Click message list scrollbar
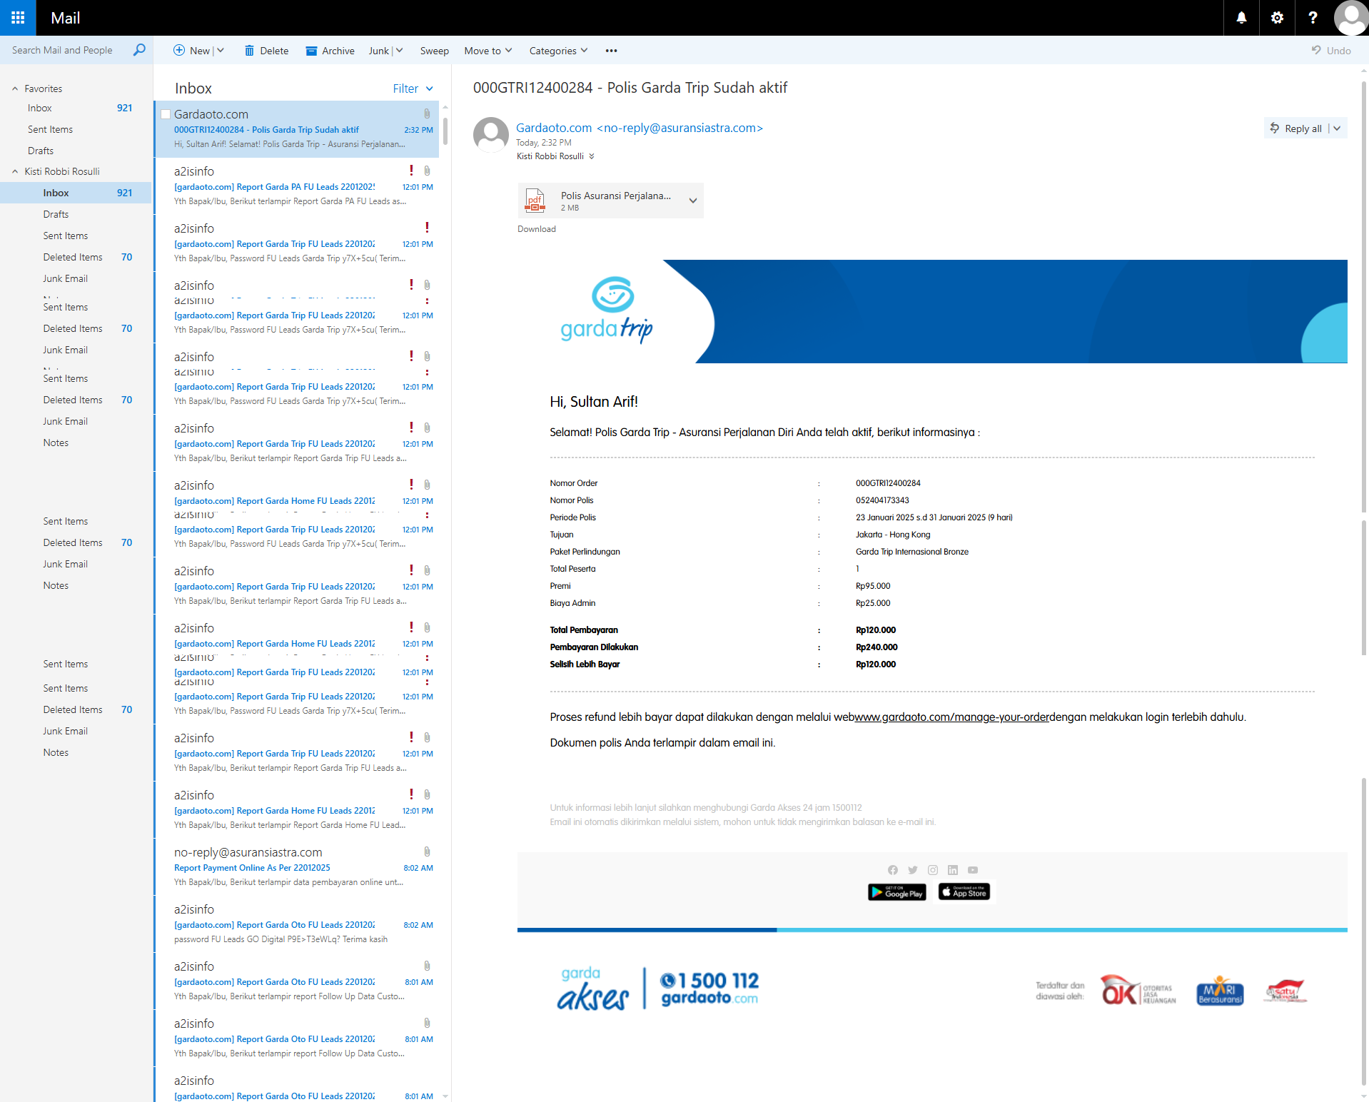This screenshot has width=1369, height=1102. 445,131
